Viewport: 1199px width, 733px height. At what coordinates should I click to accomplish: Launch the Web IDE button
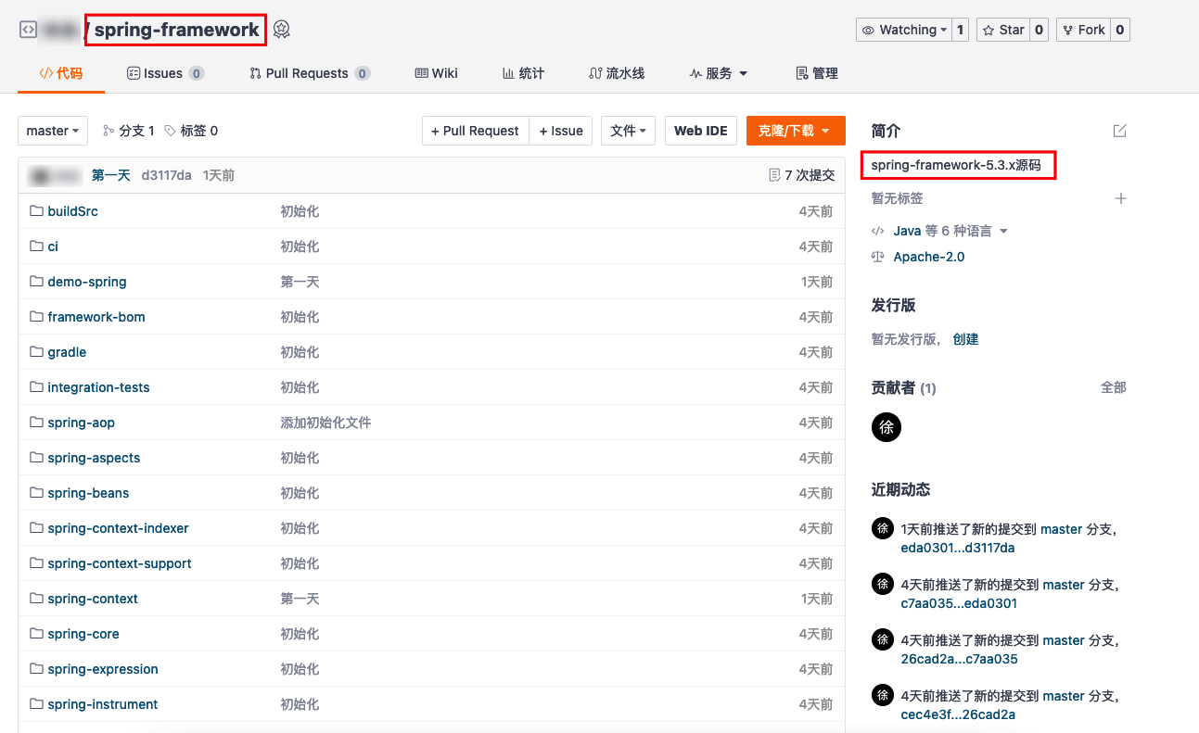point(701,131)
